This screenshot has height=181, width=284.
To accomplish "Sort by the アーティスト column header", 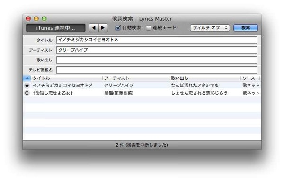I will click(136, 78).
